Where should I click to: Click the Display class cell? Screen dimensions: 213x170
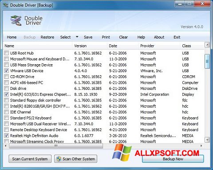(x=188, y=94)
